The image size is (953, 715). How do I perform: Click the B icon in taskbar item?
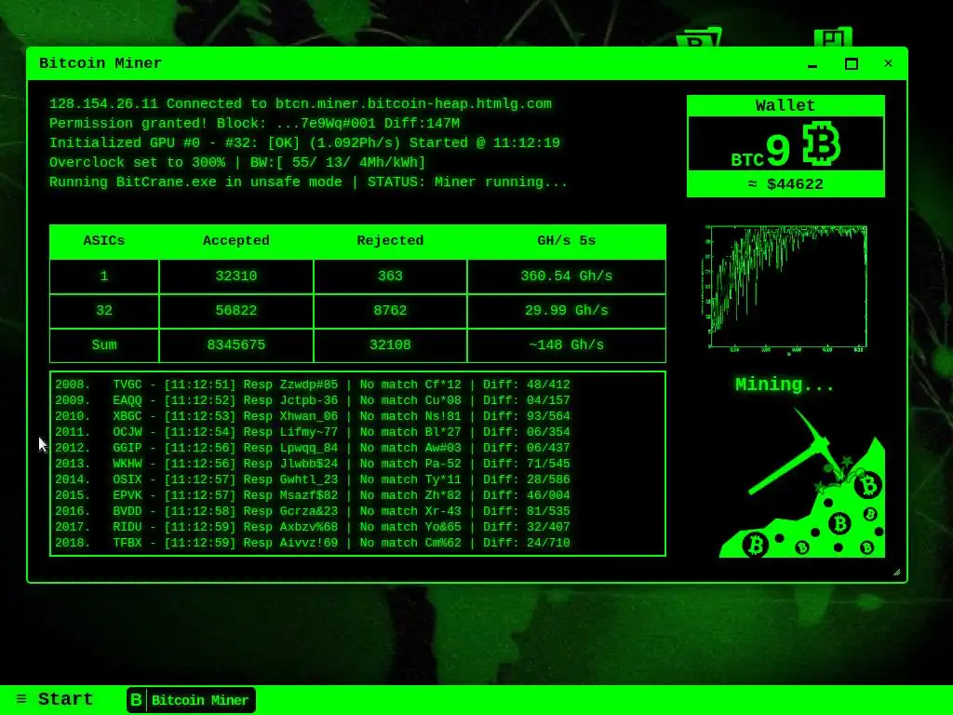tap(136, 700)
